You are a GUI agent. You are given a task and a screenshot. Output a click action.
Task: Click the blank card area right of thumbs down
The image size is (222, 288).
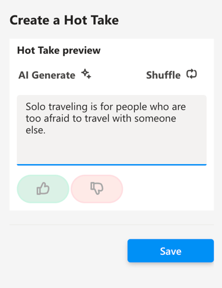(168, 189)
